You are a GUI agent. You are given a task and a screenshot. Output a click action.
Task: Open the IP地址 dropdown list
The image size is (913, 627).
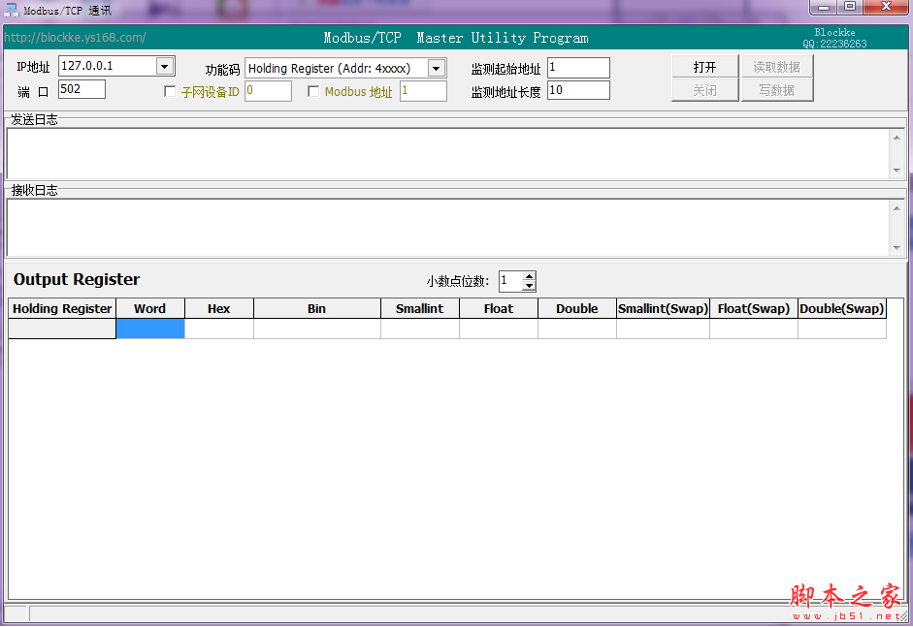pos(164,66)
